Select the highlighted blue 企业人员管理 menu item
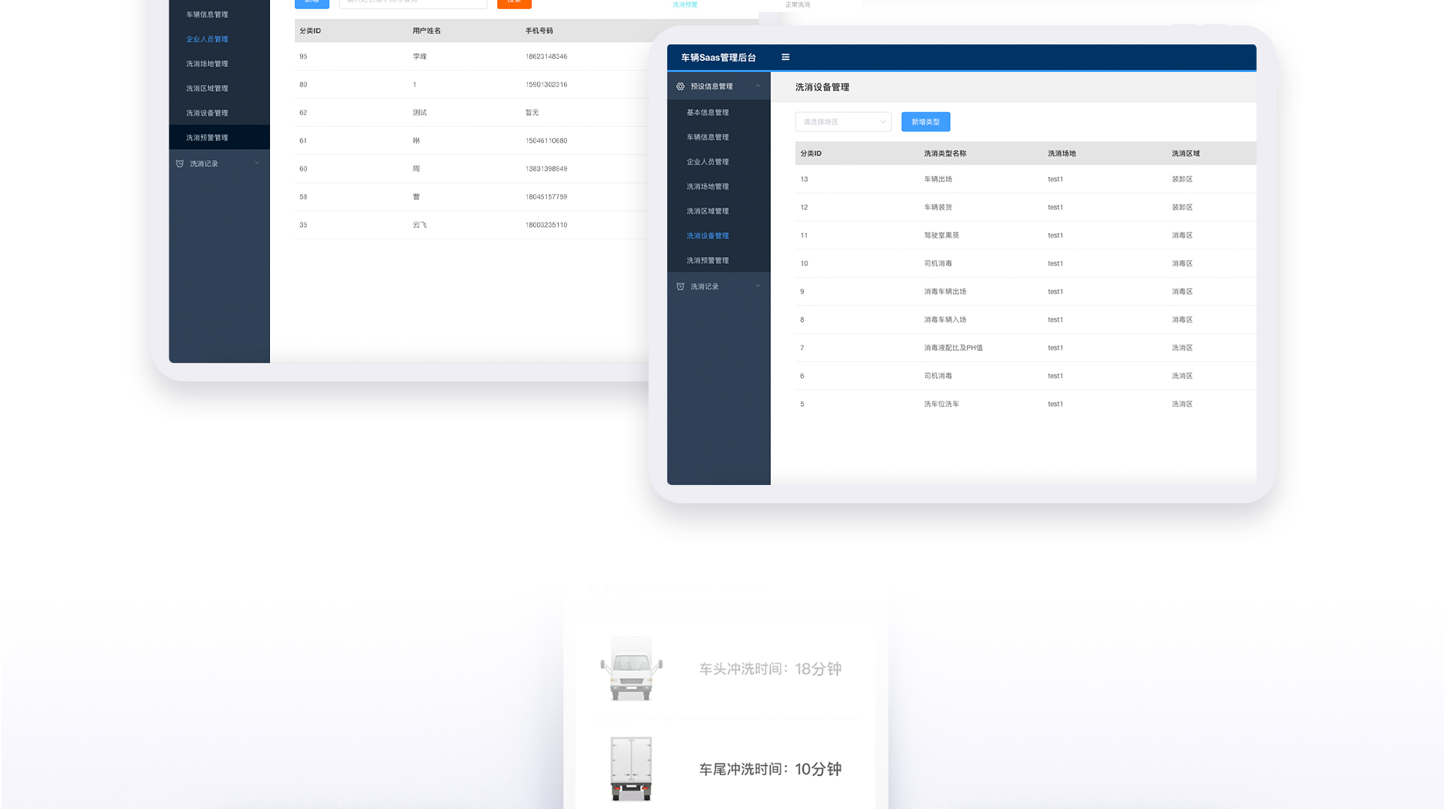Screen dimensions: 1444x809 (207, 39)
